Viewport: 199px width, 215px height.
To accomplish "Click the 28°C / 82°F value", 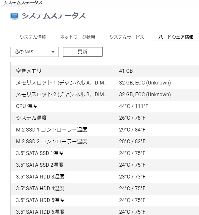I will [x=132, y=141].
